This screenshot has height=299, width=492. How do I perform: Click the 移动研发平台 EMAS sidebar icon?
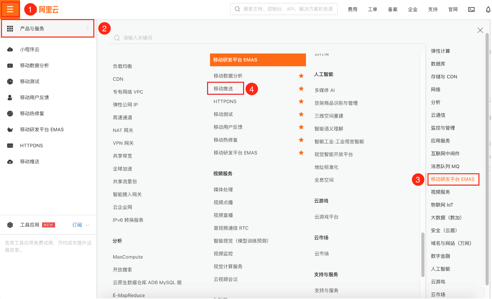10,130
